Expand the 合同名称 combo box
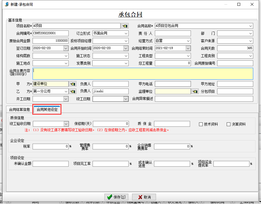Screen dimensions: 261x204 (251, 26)
